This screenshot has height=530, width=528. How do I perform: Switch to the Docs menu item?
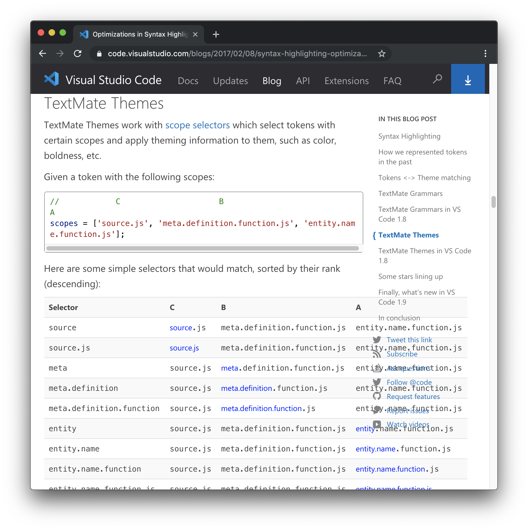[x=188, y=81]
